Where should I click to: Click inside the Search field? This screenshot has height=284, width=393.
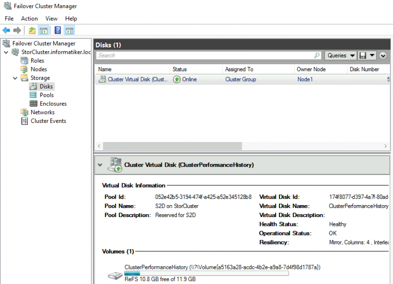pyautogui.click(x=192, y=55)
